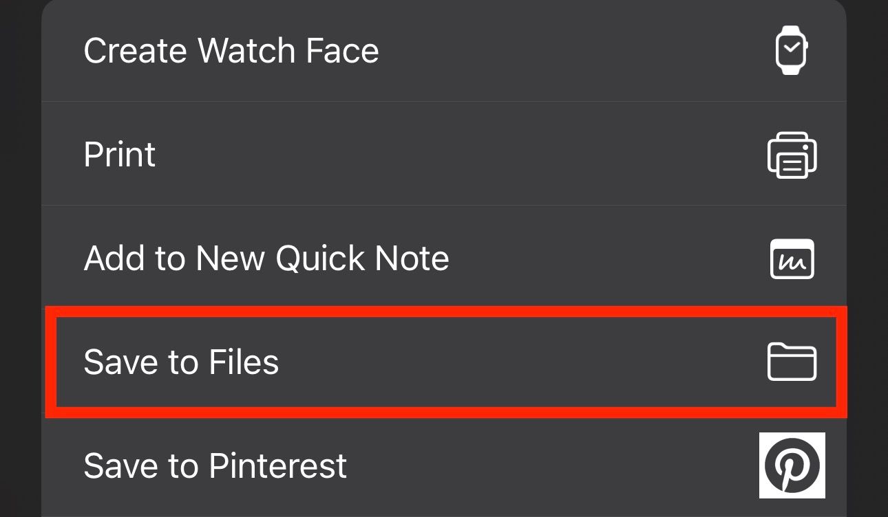888x517 pixels.
Task: Choose the highlighted Save to Files action
Action: tap(441, 362)
